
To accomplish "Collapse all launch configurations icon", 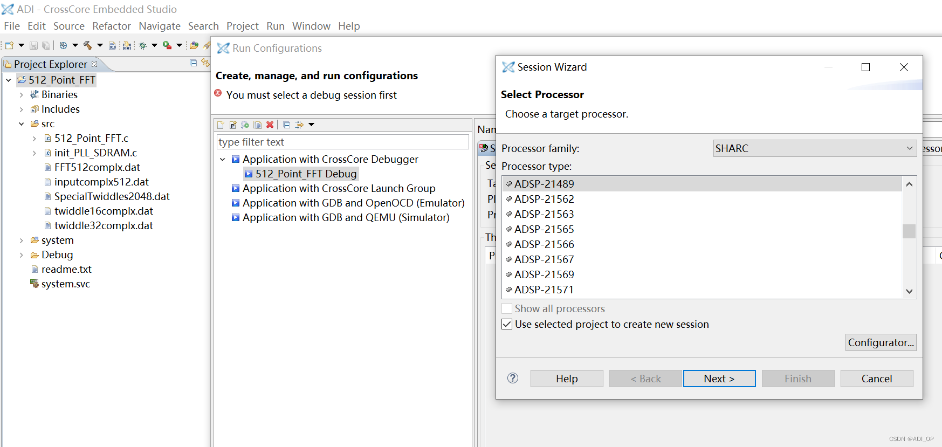I will click(286, 125).
